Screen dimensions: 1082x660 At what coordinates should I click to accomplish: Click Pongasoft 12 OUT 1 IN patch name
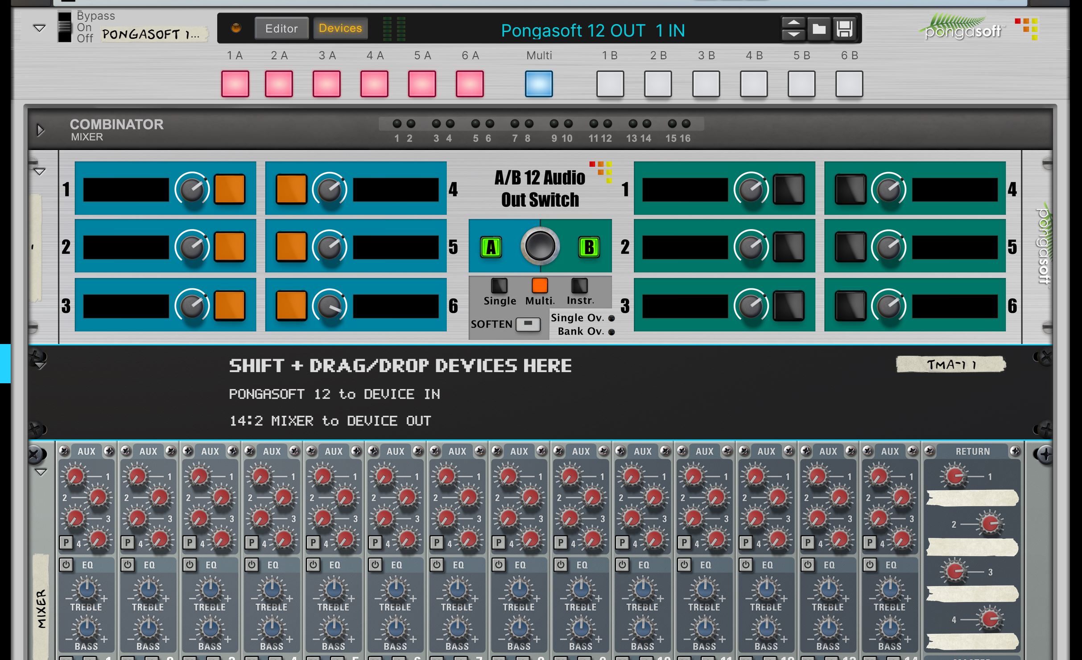click(593, 30)
